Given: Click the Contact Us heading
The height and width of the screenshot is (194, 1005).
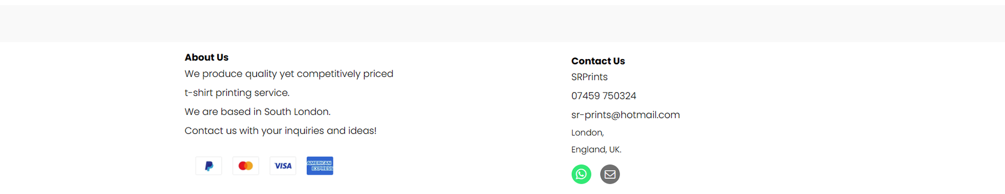Looking at the screenshot, I should [x=598, y=61].
